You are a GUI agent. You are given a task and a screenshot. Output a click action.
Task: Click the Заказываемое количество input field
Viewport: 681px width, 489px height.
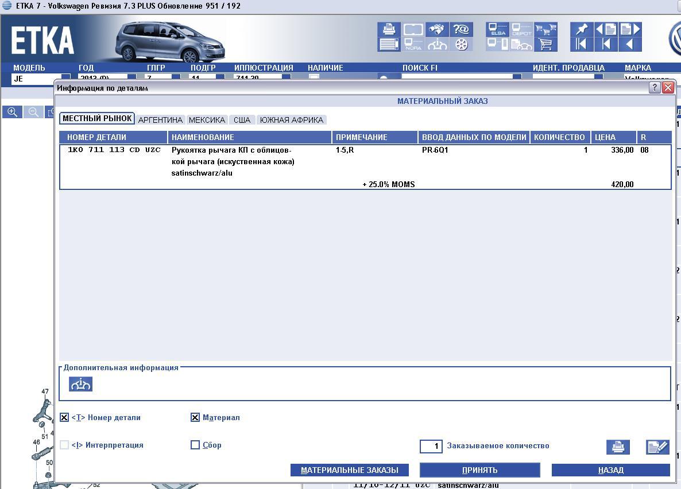431,446
